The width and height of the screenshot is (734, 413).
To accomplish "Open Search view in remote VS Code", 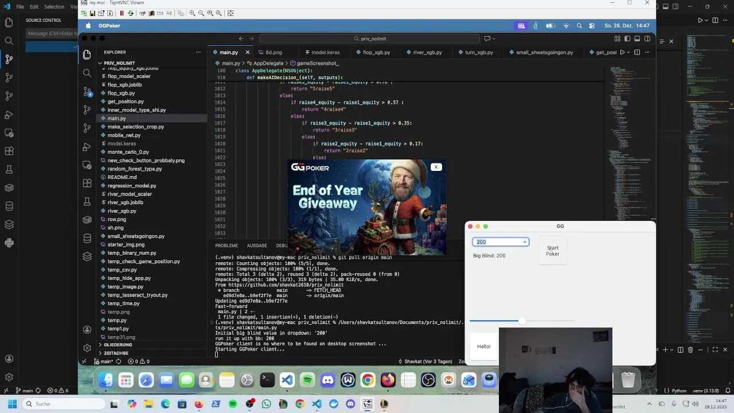I will 87,73.
